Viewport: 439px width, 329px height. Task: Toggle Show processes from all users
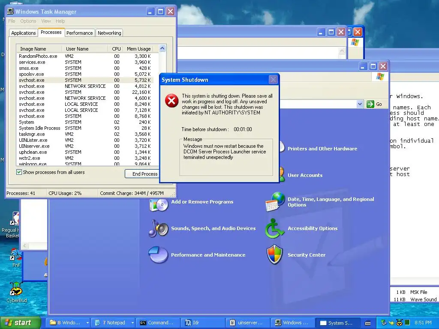(x=19, y=172)
